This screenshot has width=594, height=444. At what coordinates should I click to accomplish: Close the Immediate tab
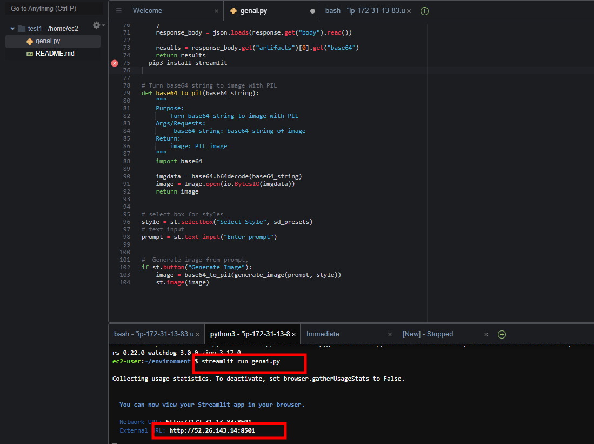click(390, 334)
